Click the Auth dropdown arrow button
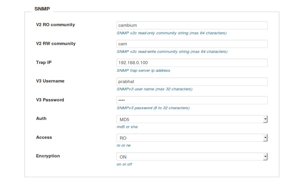 [265, 119]
